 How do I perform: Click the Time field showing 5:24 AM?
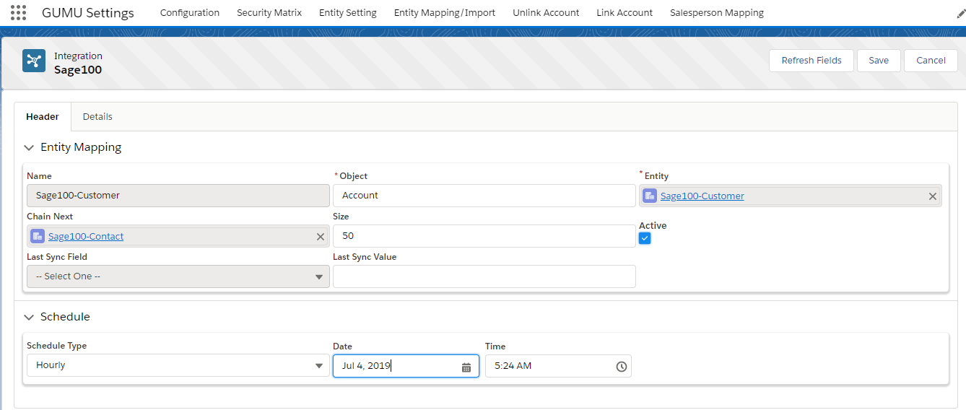pyautogui.click(x=558, y=366)
